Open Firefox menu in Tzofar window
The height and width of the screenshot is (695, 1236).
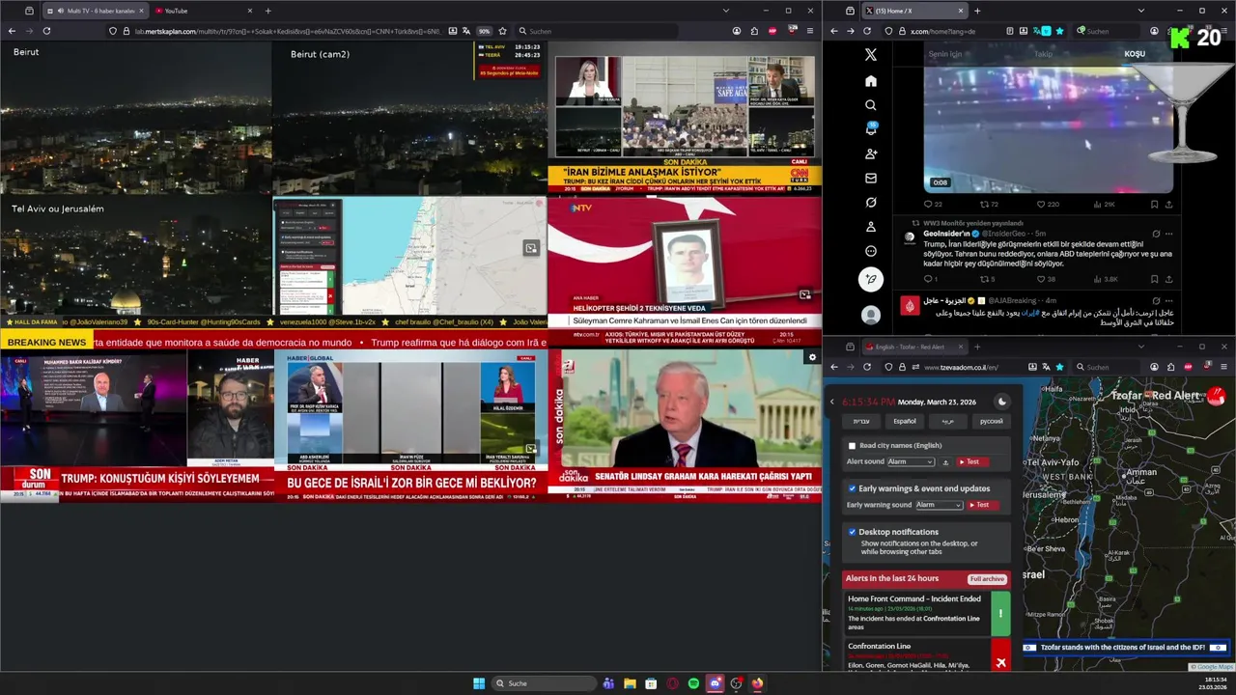[1223, 367]
